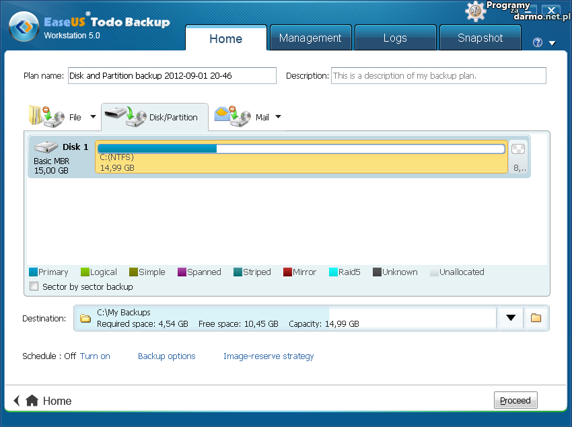
Task: Click into the Plan name text field
Action: 172,76
